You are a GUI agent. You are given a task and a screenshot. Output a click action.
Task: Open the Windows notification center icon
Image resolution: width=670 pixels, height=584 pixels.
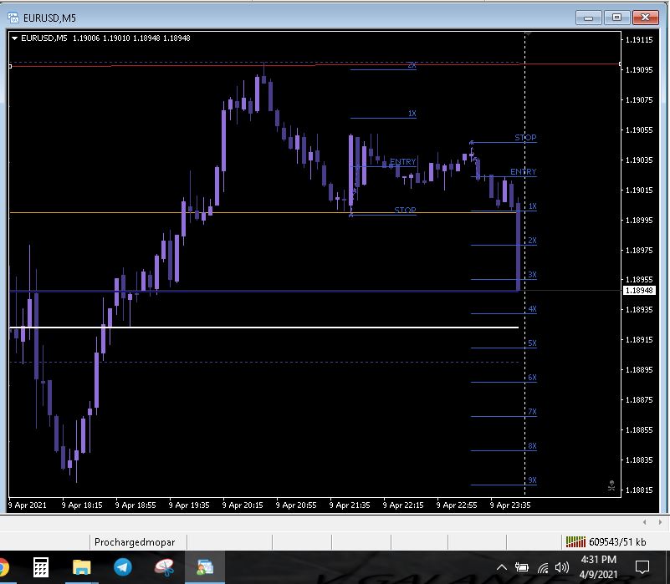[x=642, y=567]
